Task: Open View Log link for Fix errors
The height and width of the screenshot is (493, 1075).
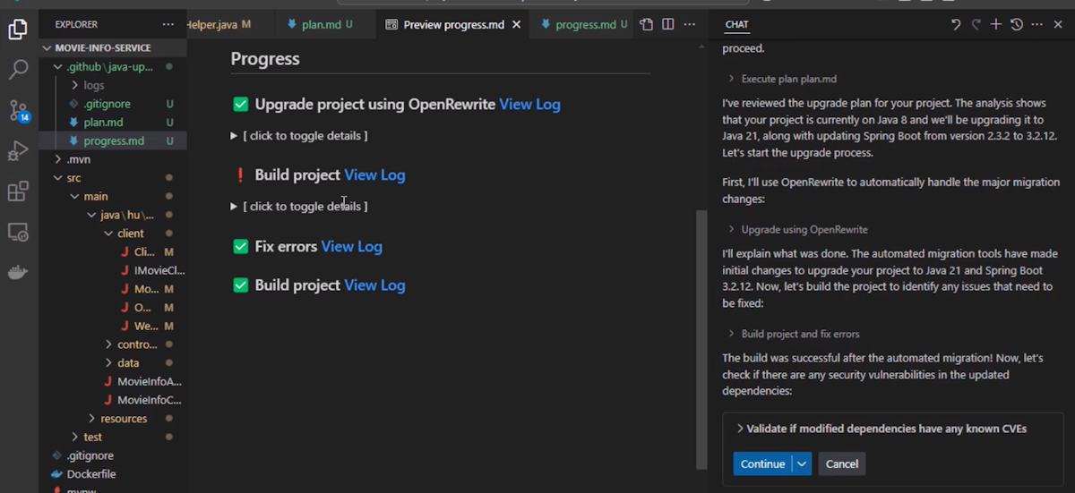Action: [x=351, y=247]
